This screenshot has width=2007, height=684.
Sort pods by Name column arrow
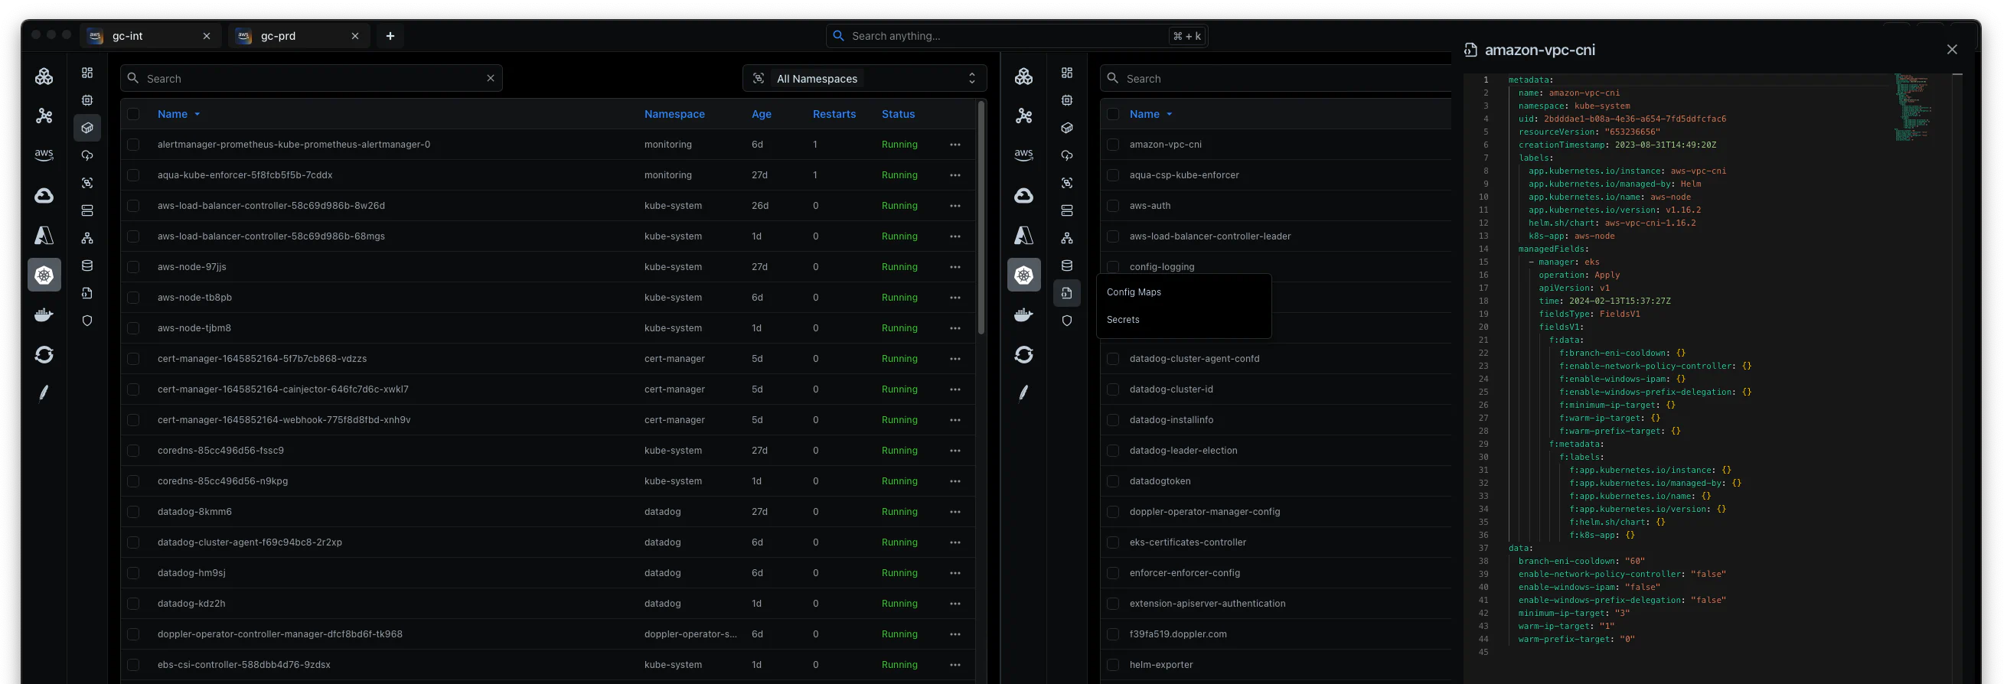pos(197,114)
